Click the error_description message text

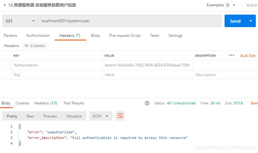click(129, 138)
